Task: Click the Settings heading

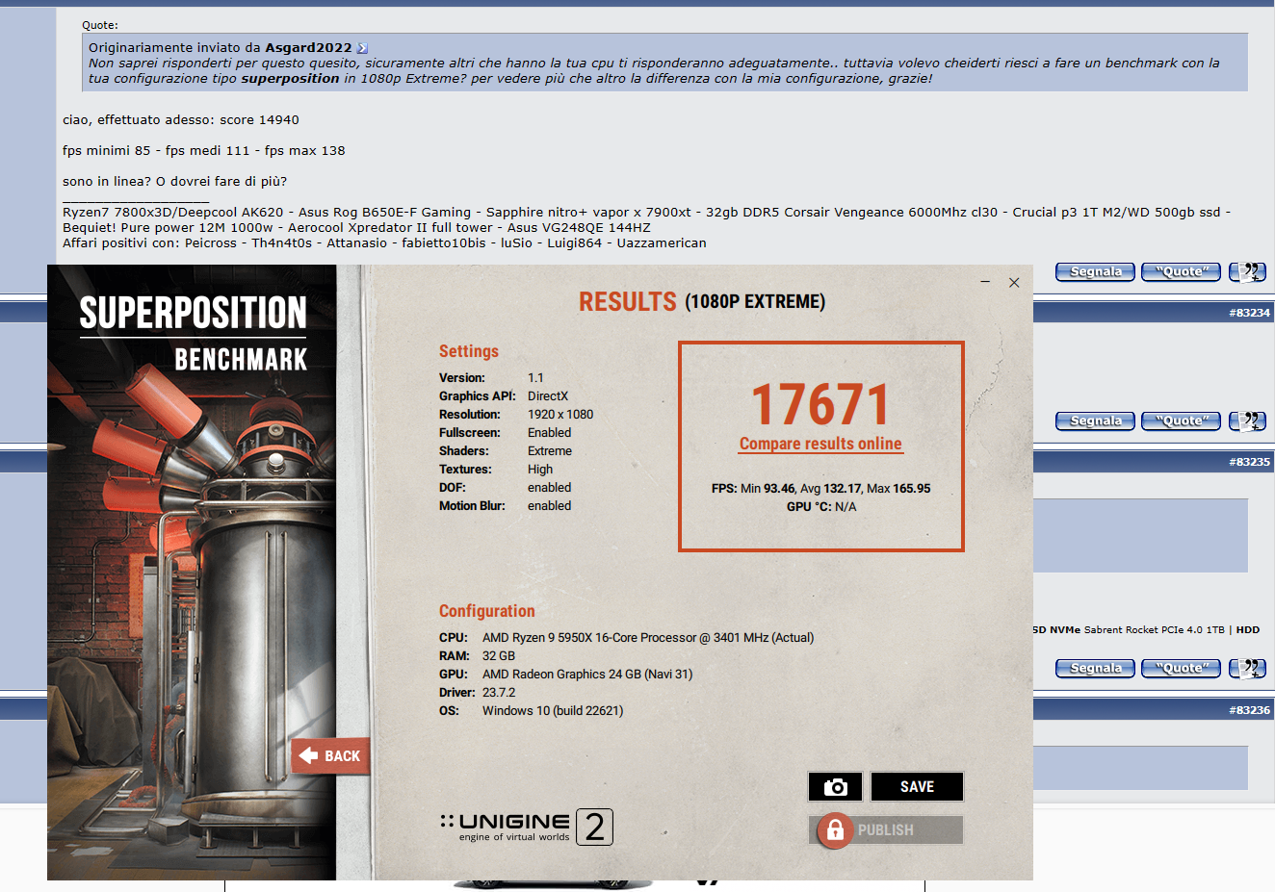Action: pyautogui.click(x=469, y=351)
